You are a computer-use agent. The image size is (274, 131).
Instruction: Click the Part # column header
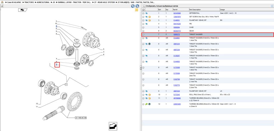coord(181,10)
